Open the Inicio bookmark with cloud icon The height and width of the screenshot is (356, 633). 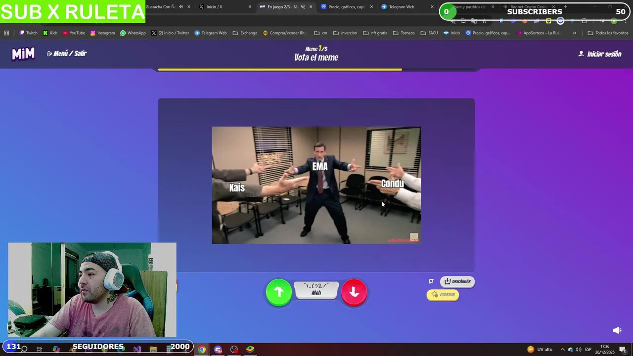(x=452, y=33)
